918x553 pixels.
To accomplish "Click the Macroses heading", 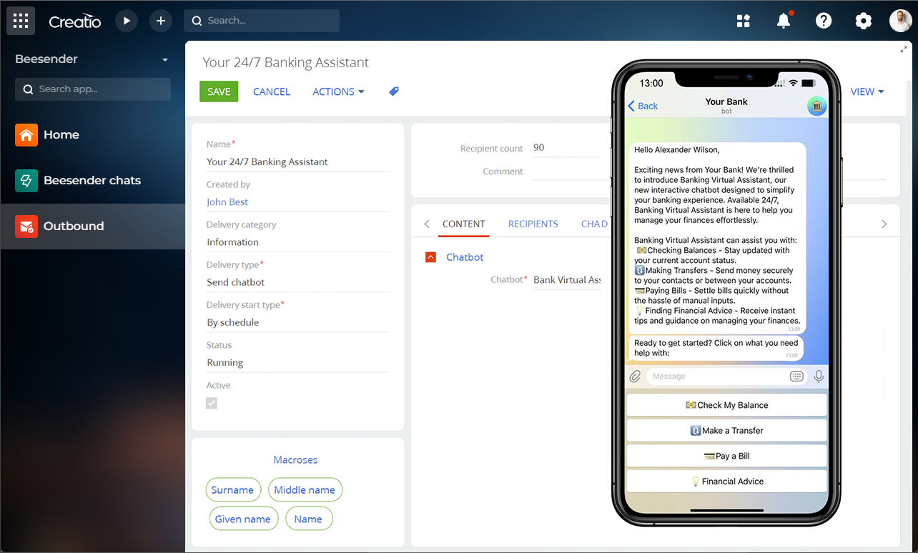I will tap(295, 460).
